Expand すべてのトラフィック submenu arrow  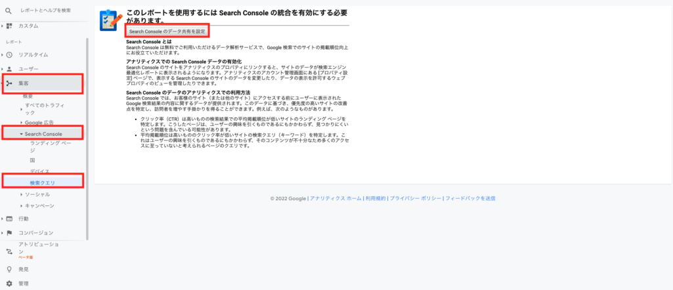click(x=22, y=109)
